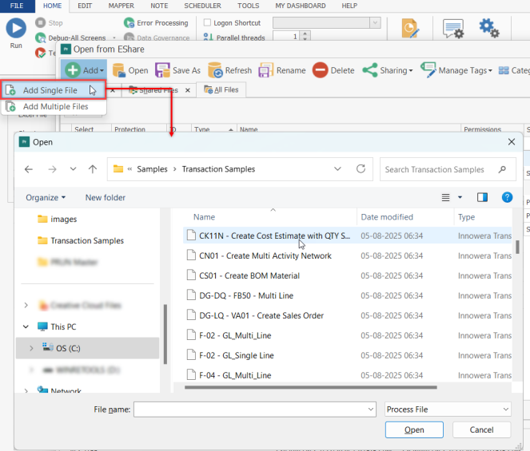This screenshot has width=530, height=451.
Task: Open the blue gears settings icon
Action: coord(488,28)
